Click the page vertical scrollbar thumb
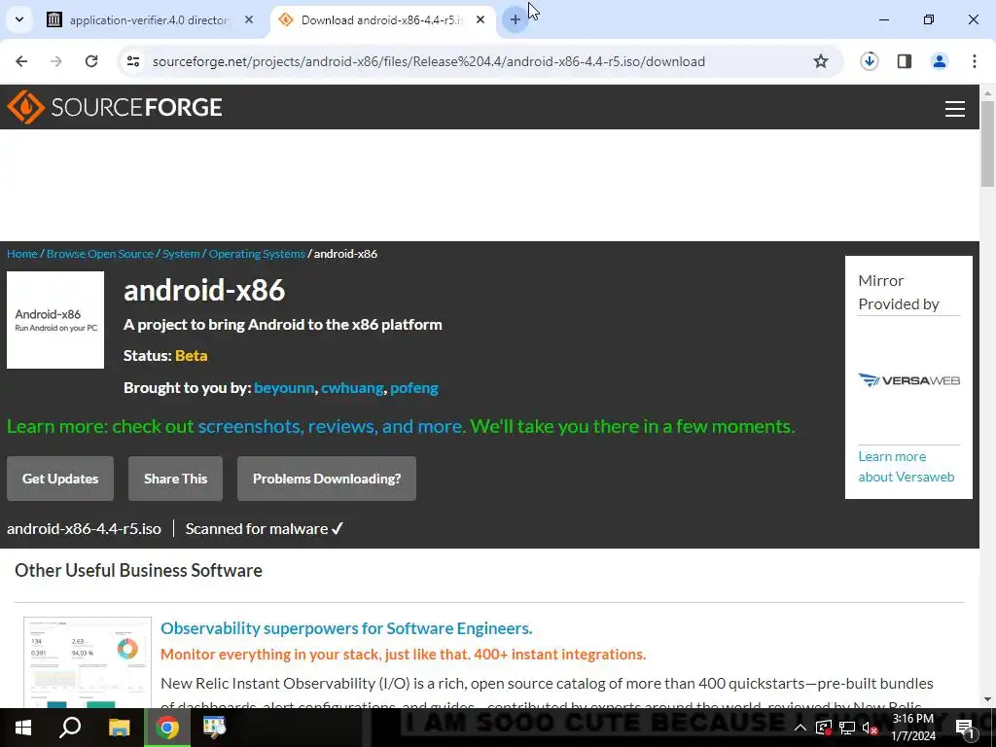 pos(987,143)
